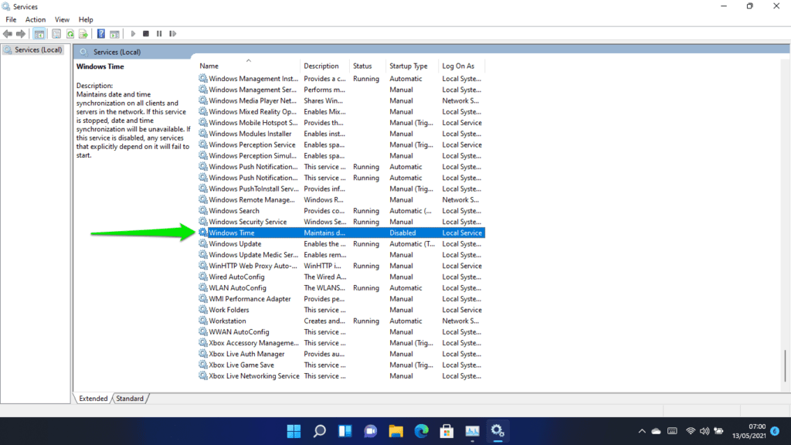This screenshot has width=791, height=445.
Task: Refresh the service list via toolbar icon
Action: [70, 33]
